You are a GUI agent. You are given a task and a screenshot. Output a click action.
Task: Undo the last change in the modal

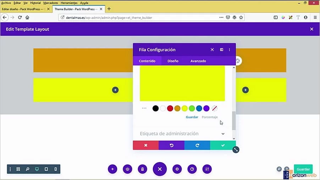[x=171, y=145]
